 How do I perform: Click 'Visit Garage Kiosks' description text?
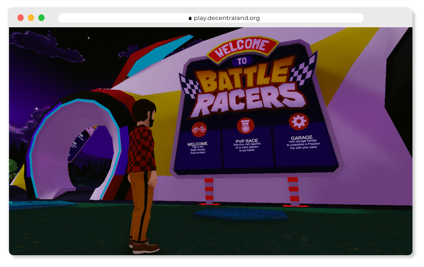(303, 141)
